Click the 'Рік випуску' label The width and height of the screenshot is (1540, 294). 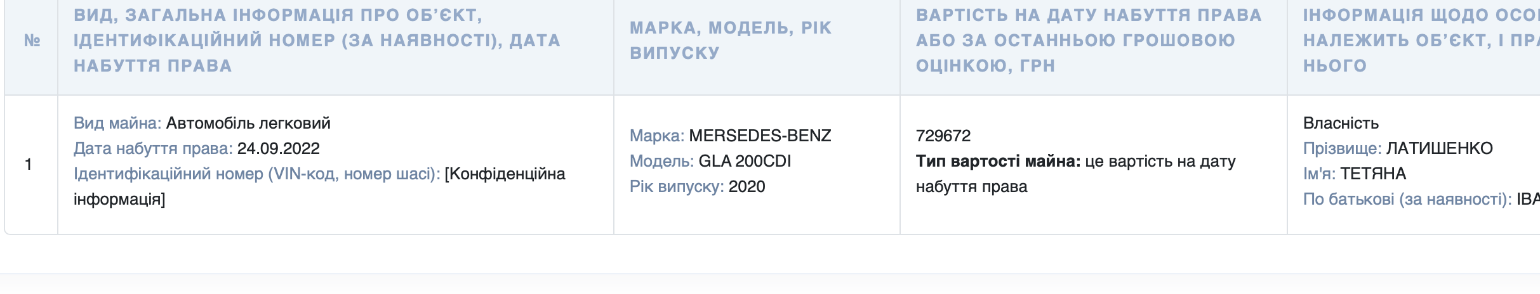pos(677,186)
